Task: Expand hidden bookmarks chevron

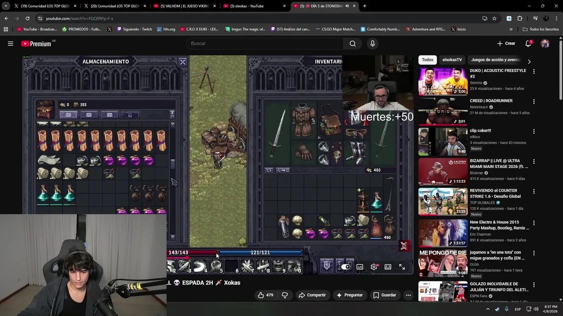Action: point(511,29)
